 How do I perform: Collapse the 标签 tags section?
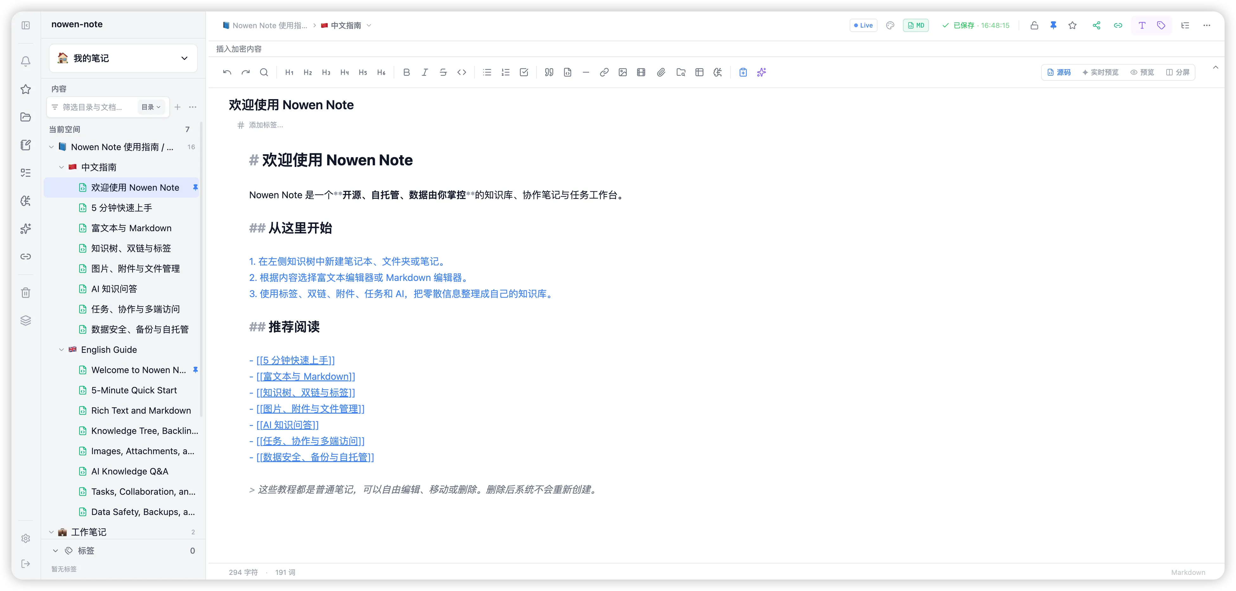55,551
